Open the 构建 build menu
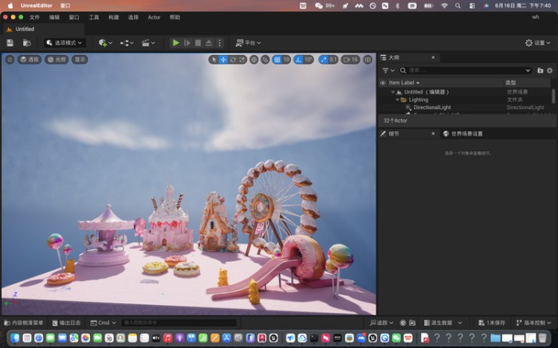 113,17
